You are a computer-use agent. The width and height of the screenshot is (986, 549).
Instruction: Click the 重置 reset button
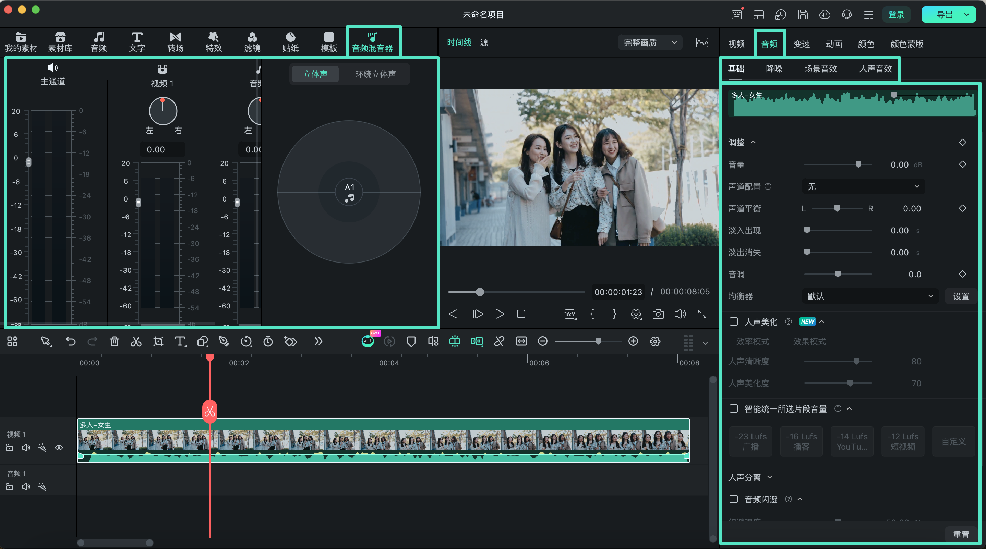coord(961,535)
